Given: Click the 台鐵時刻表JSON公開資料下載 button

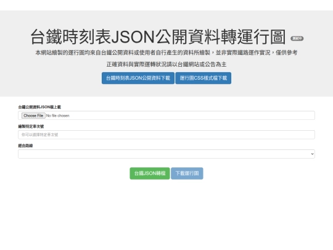Looking at the screenshot, I should pyautogui.click(x=138, y=78).
